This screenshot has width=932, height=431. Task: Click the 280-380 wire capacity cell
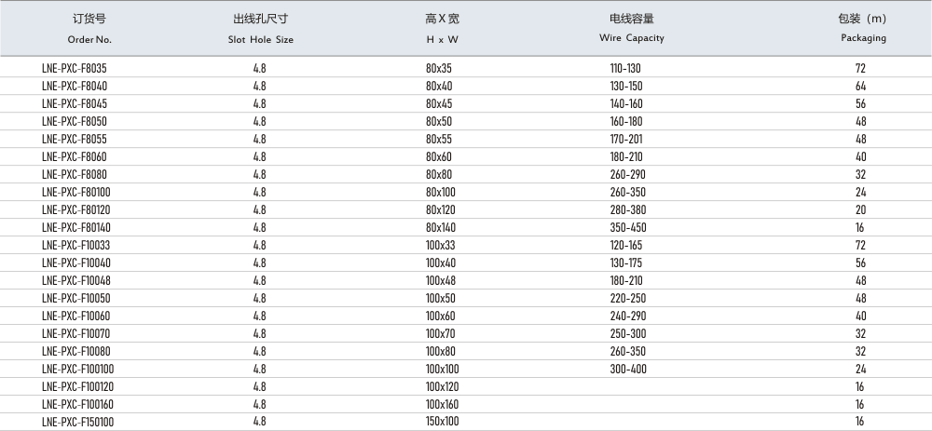(x=627, y=209)
